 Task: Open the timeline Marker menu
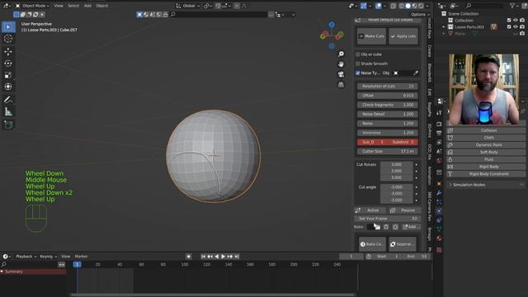[81, 257]
